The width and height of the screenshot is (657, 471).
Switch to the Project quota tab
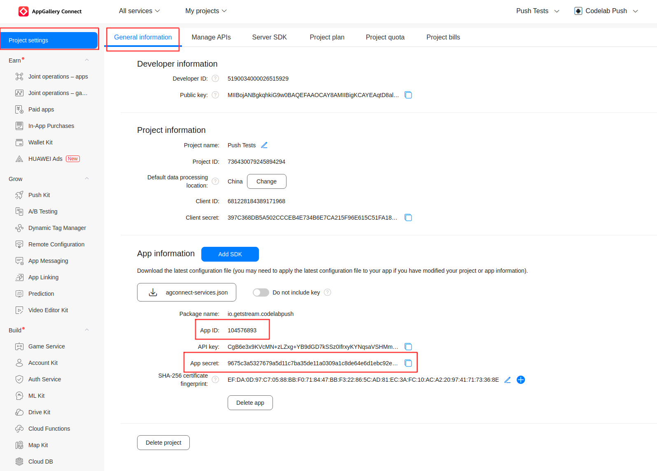click(385, 37)
